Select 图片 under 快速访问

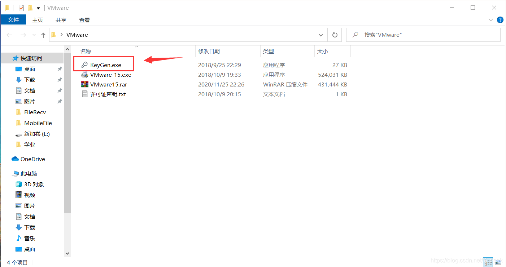coord(30,101)
